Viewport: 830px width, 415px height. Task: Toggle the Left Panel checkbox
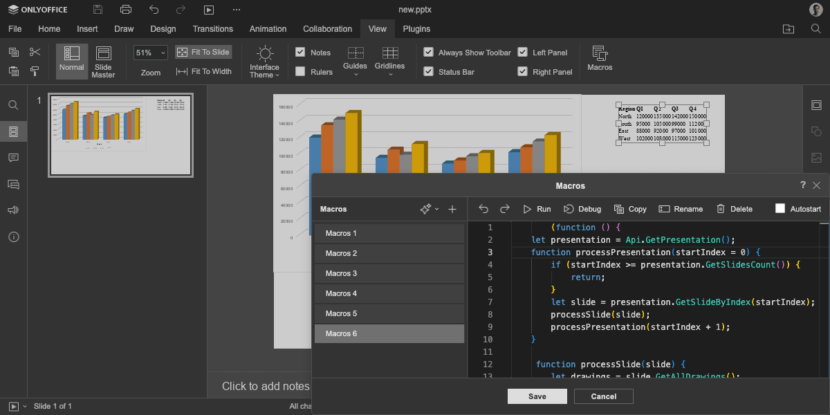pos(522,53)
